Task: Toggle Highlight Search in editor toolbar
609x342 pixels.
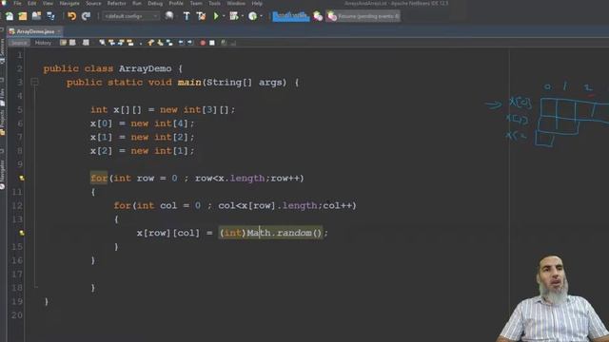Action: point(130,43)
